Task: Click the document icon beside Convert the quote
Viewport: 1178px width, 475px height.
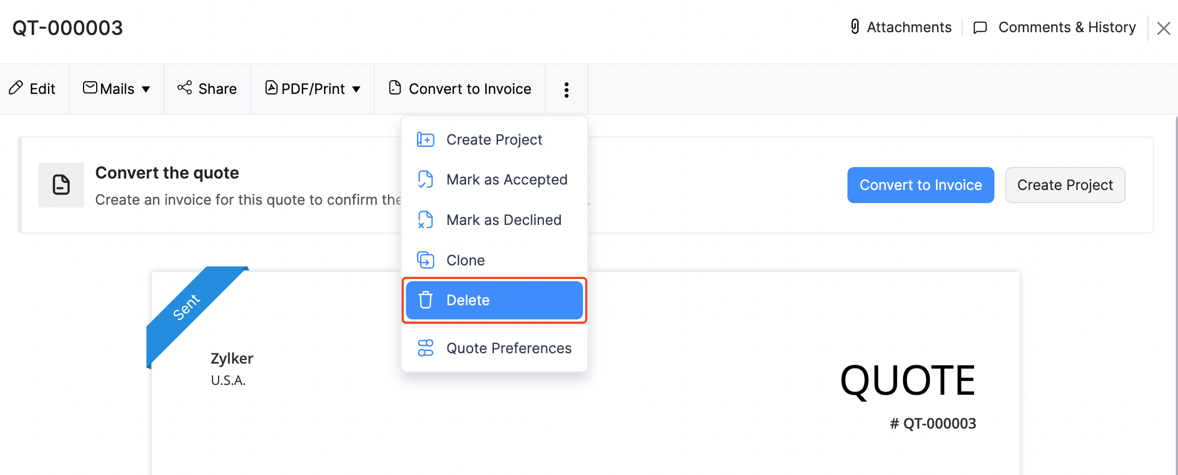Action: click(x=61, y=185)
